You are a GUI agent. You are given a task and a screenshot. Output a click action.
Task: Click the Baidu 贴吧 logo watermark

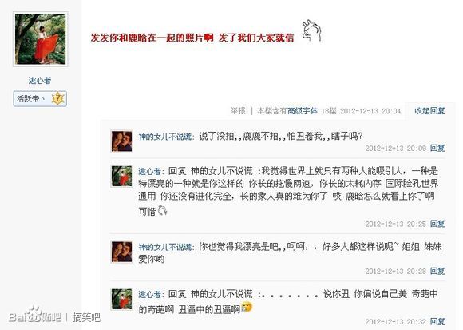coord(35,315)
